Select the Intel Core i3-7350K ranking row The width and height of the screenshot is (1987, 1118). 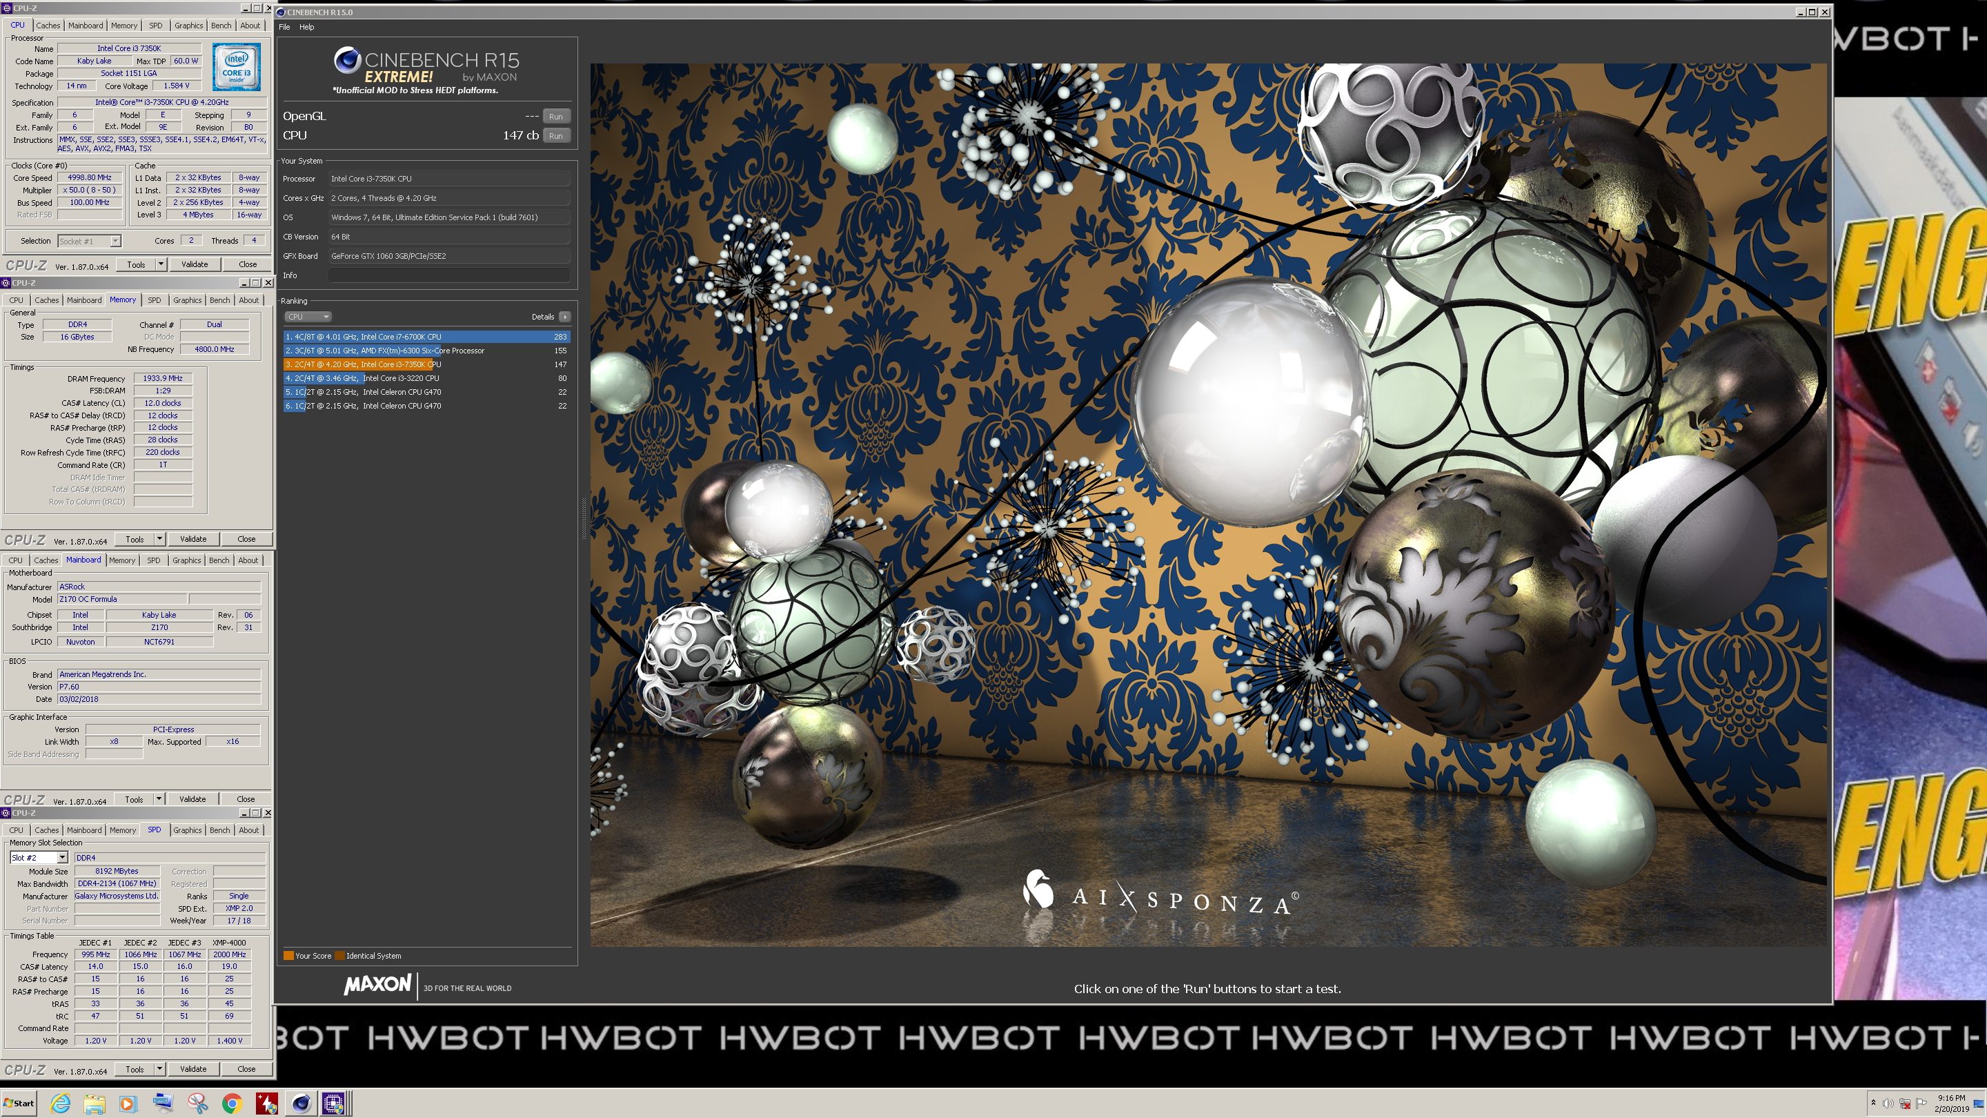point(426,365)
